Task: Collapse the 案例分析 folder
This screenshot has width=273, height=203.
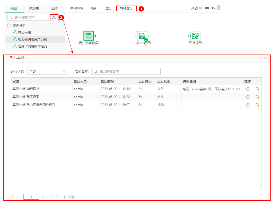Action: [x=9, y=26]
